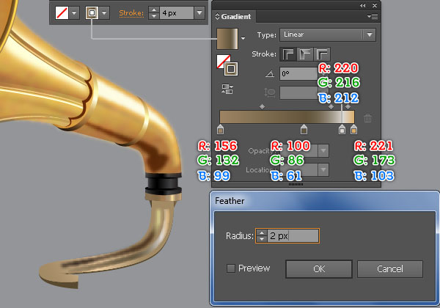Screen dimensions: 440x308
Task: Delete the selected gradient stop with trash icon
Action: [367, 118]
